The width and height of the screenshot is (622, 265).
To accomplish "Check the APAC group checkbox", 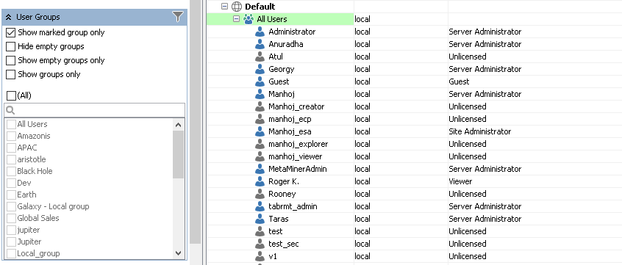I will pos(11,148).
